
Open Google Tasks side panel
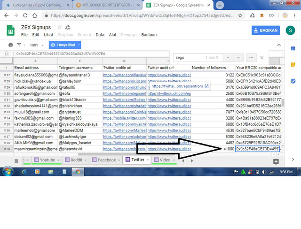click(x=293, y=81)
